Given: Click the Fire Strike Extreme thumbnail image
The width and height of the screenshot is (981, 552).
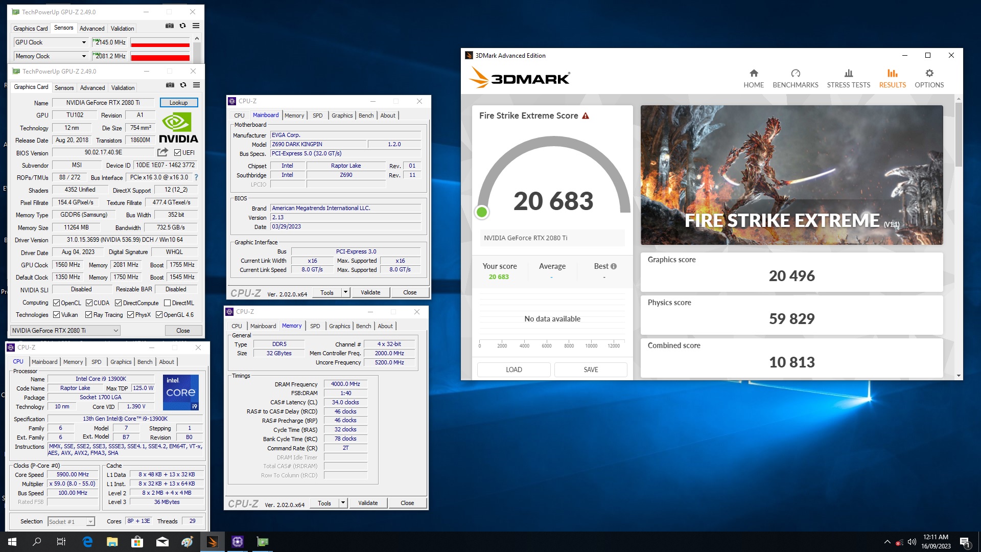Looking at the screenshot, I should 792,175.
